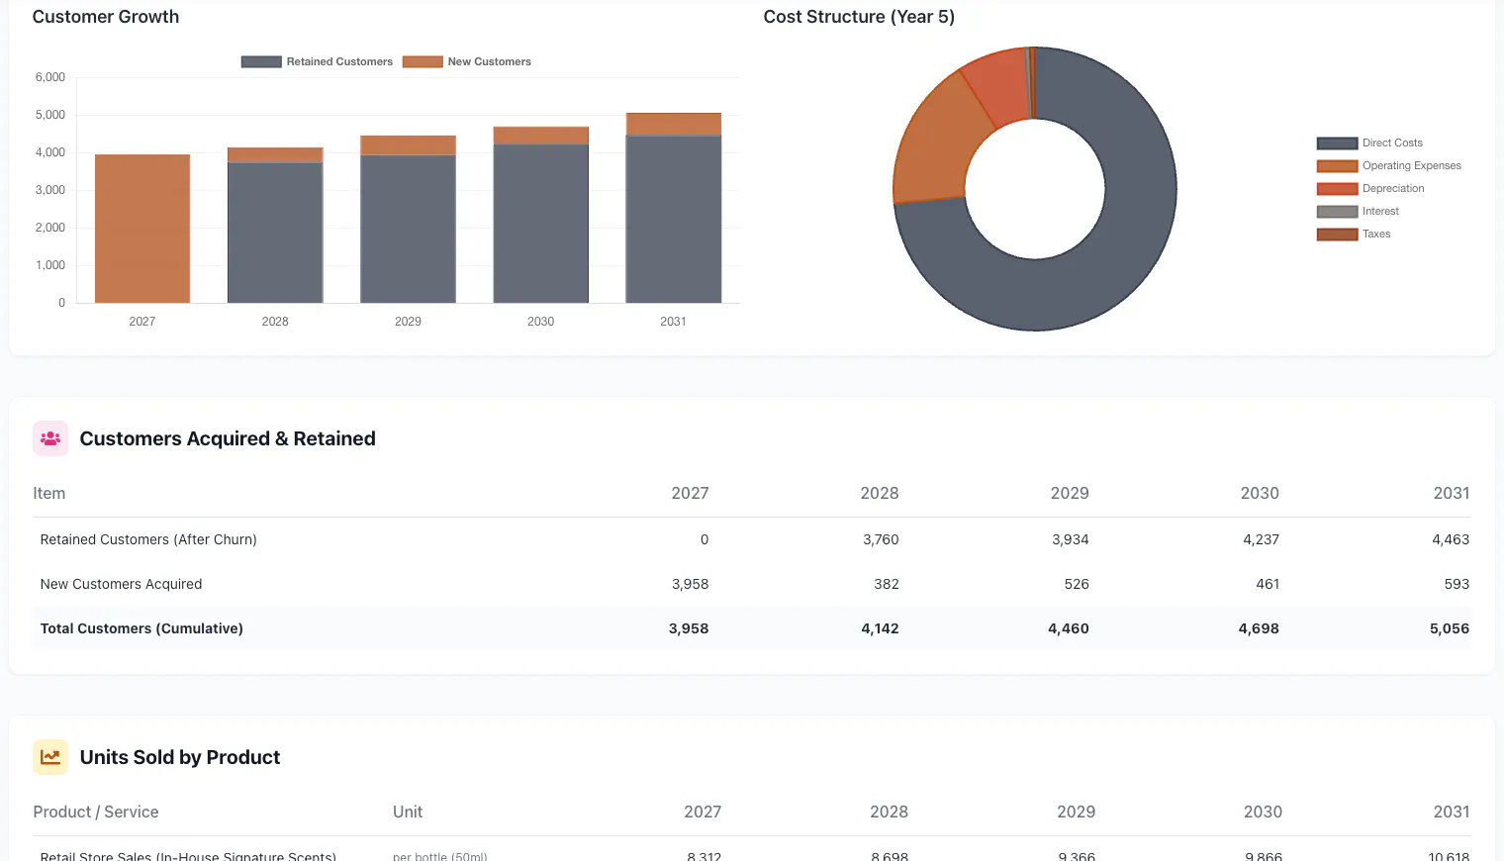Click the retained customers value 3,760
The width and height of the screenshot is (1504, 861).
(x=881, y=539)
